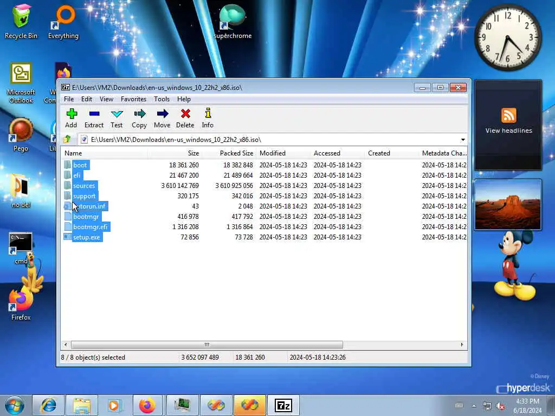Sort by the Size column header

tap(175, 153)
